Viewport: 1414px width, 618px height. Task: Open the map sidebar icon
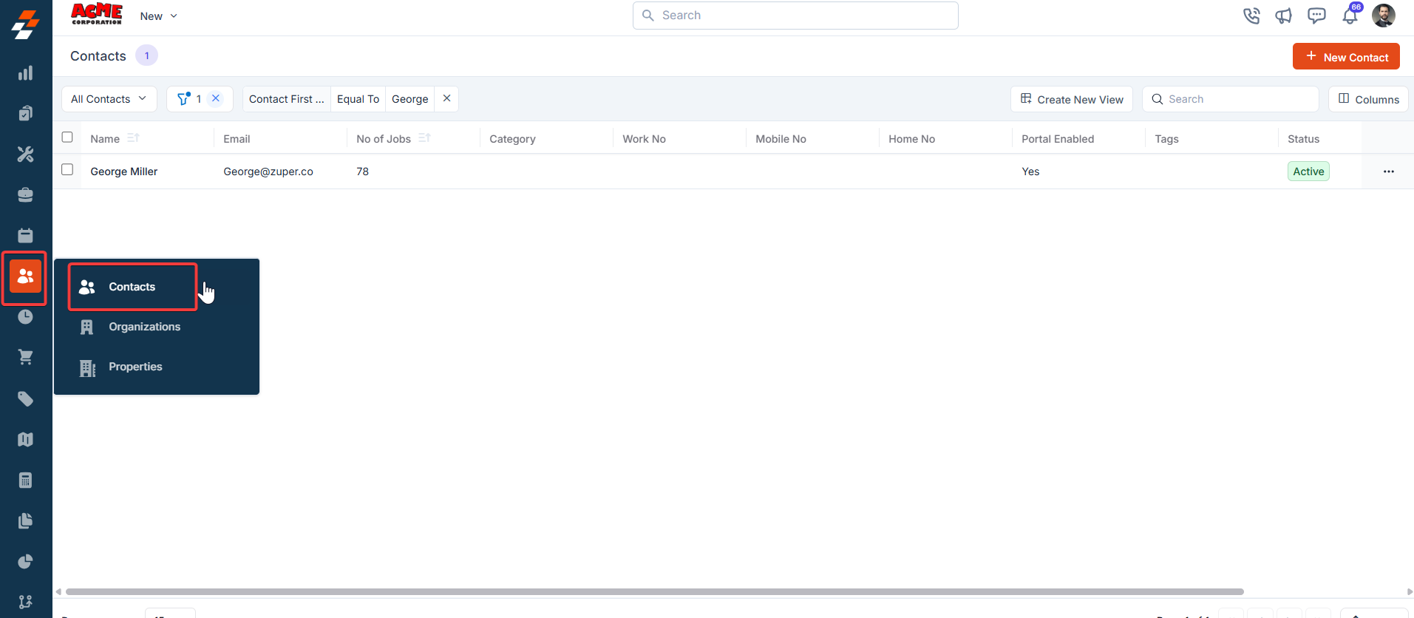25,440
